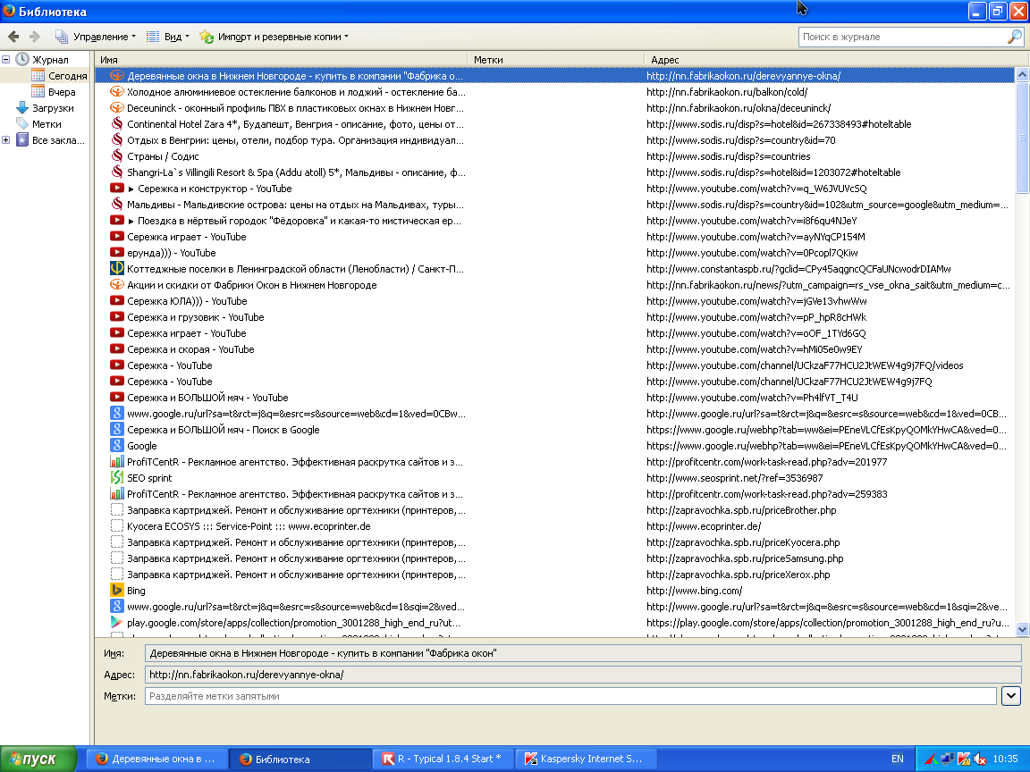Viewport: 1030px width, 772px height.
Task: Go back with the left arrow button
Action: [13, 37]
